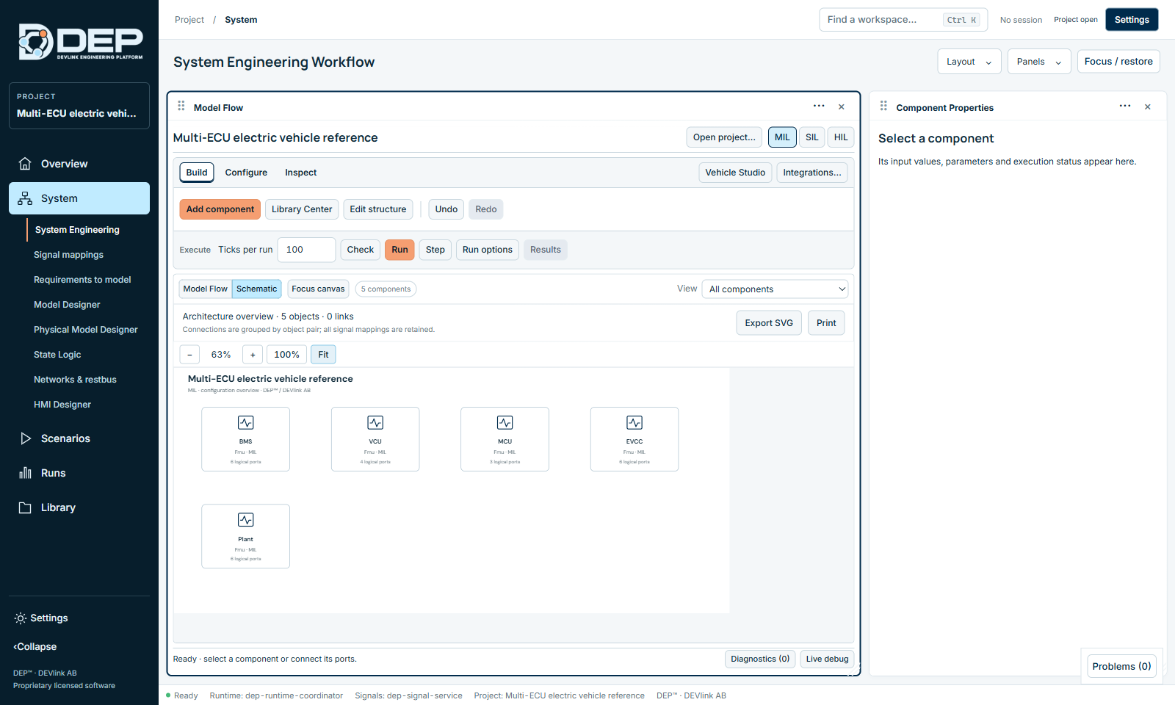Screen dimensions: 1175x705
Task: Focus the Find a workspace search box
Action: [x=903, y=20]
